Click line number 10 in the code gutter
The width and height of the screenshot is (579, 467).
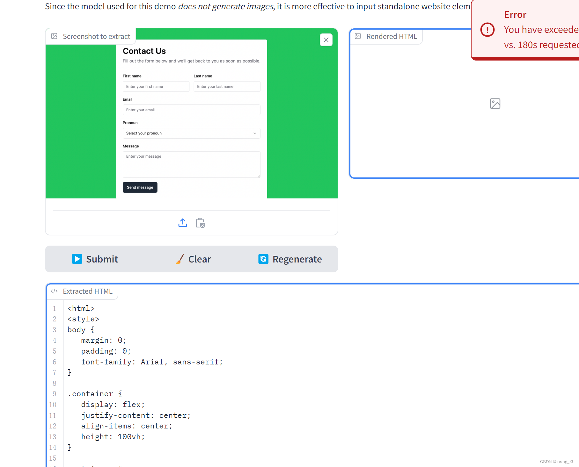[x=53, y=405]
